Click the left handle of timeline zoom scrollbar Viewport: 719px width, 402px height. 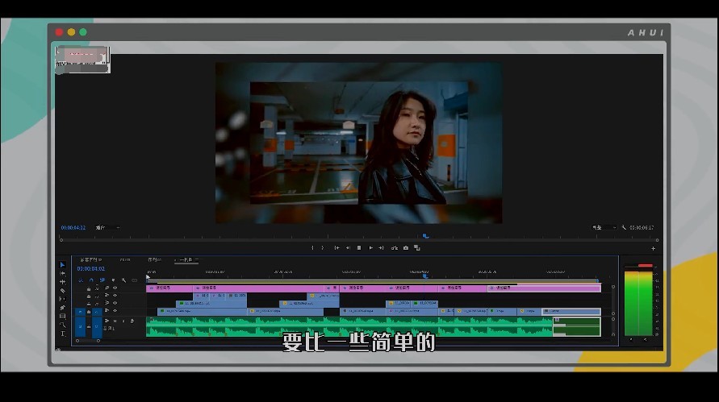coord(77,341)
